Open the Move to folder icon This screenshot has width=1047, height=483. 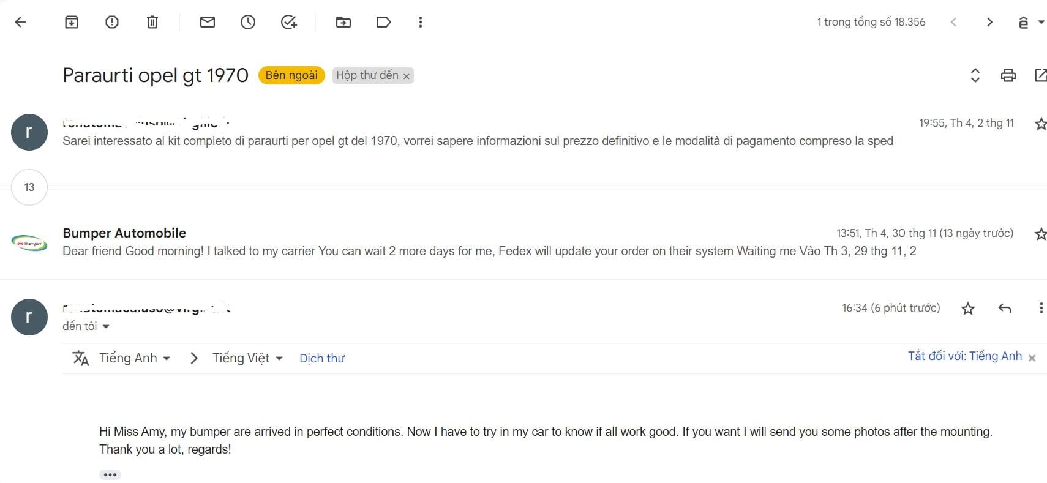point(343,23)
